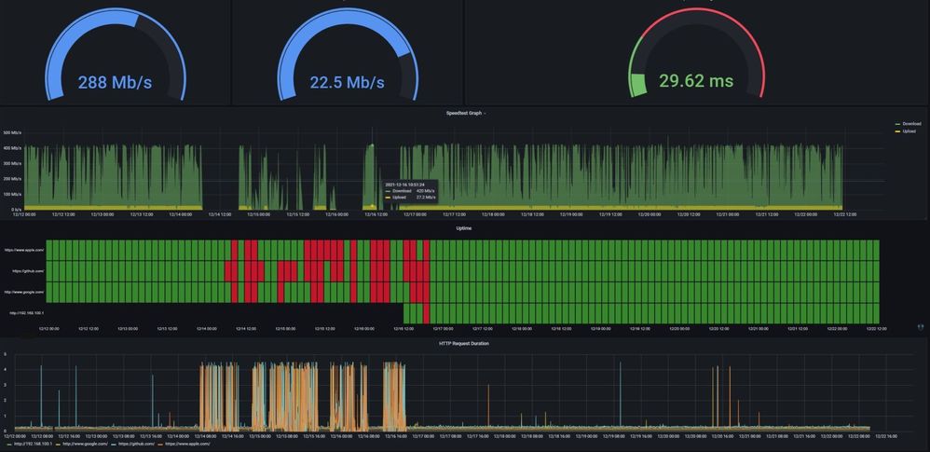This screenshot has height=452, width=930.
Task: Click the 12/17 00:00 tick on Uptime axis
Action: click(443, 328)
